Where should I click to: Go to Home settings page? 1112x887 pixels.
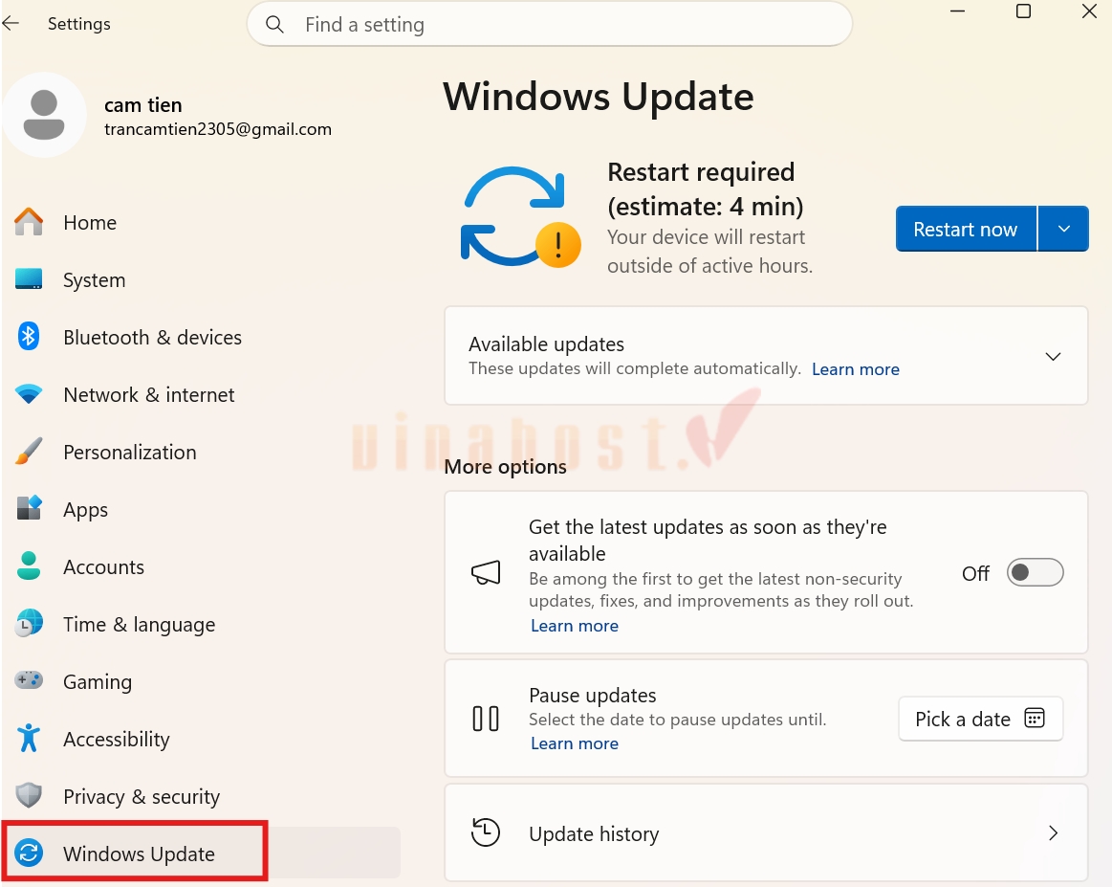90,223
